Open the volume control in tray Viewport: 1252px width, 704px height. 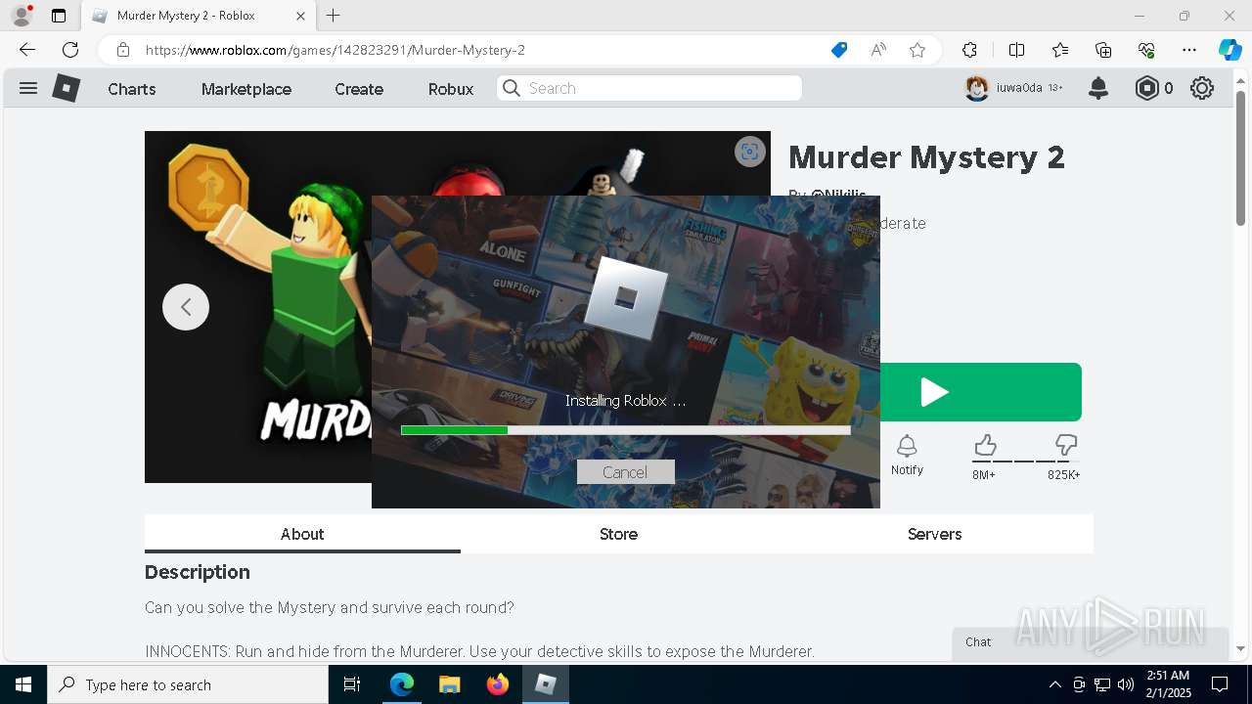1126,684
